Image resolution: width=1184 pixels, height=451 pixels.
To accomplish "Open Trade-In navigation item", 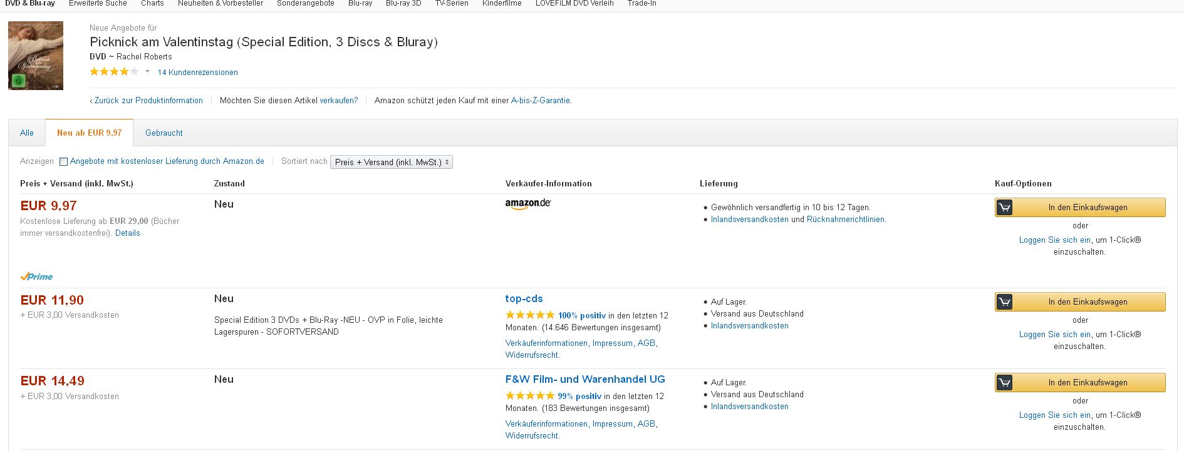I will click(642, 3).
